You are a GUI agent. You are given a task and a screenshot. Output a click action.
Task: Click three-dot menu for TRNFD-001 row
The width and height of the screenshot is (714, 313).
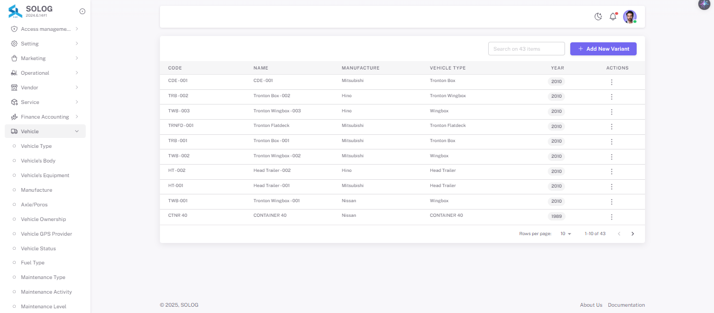pyautogui.click(x=612, y=126)
